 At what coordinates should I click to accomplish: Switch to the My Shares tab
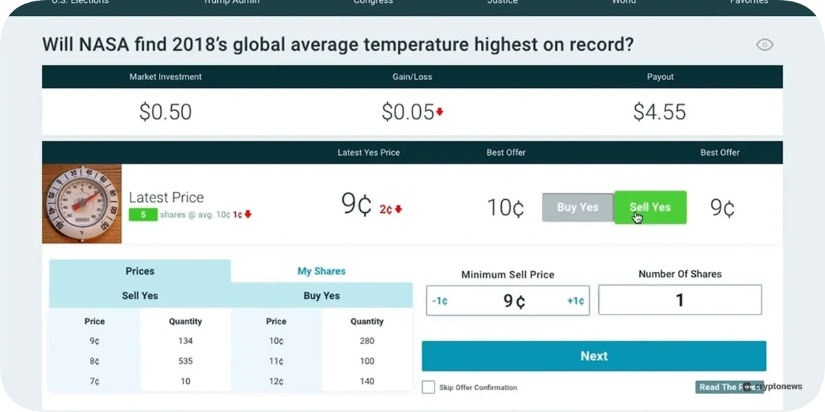click(322, 271)
